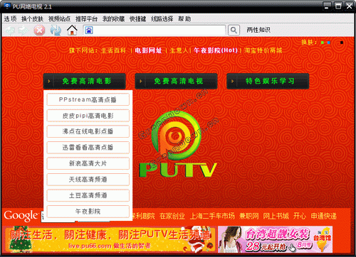Choose 午夜影院 from the dropdown list
The width and height of the screenshot is (356, 257).
click(x=88, y=212)
